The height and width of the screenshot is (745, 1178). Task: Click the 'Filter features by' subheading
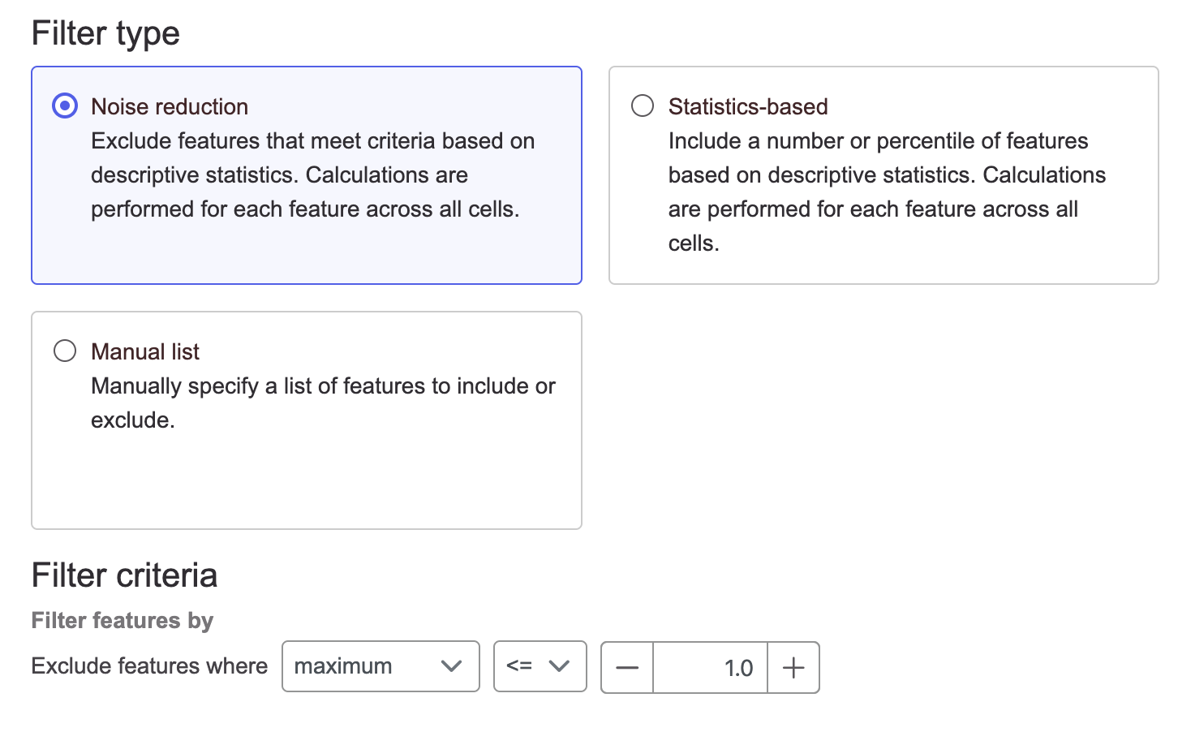(x=122, y=621)
